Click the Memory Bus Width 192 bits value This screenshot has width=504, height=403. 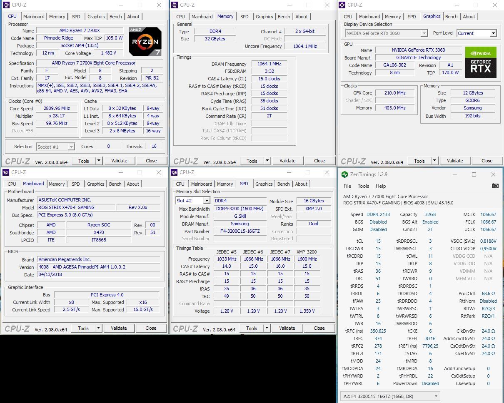(x=473, y=116)
